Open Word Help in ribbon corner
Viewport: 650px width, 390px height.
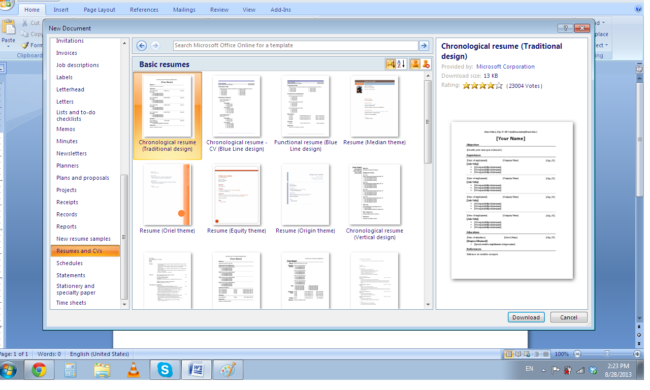638,9
